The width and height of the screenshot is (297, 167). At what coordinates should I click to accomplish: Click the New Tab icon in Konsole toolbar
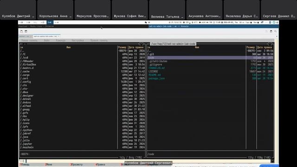pos(21,32)
